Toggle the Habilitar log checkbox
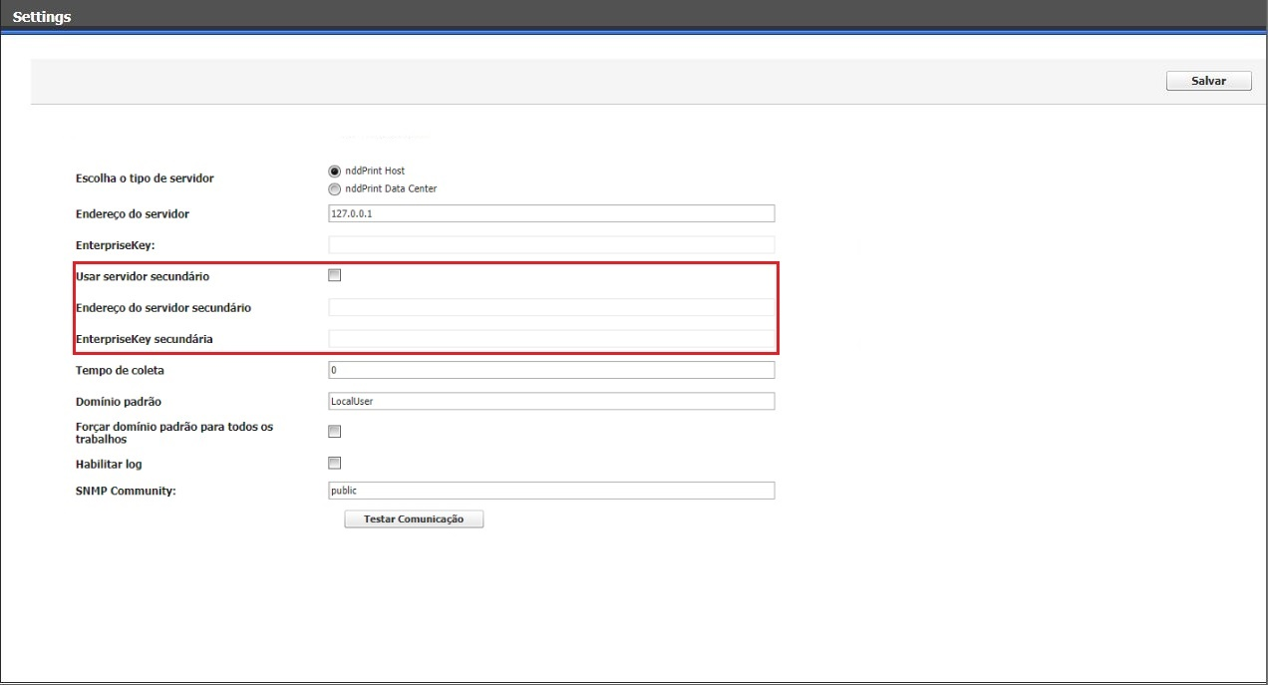The height and width of the screenshot is (685, 1268). tap(335, 463)
